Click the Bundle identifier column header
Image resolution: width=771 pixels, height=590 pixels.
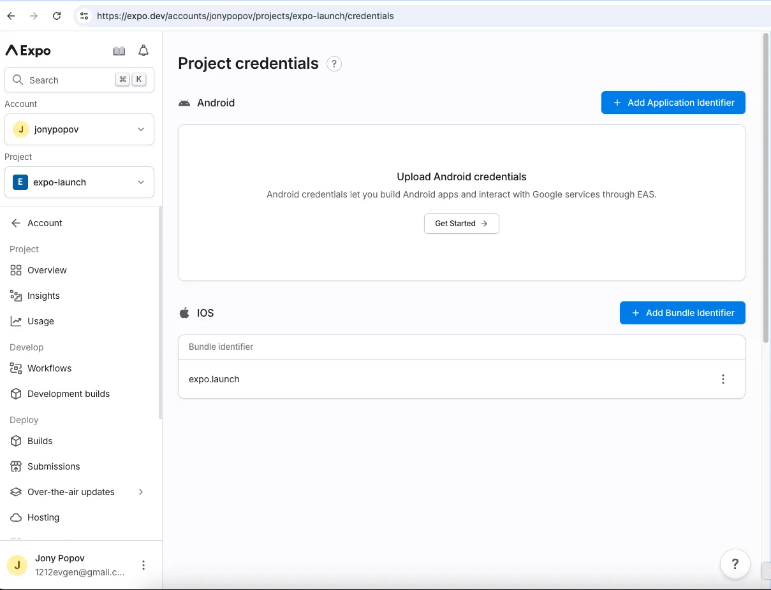coord(221,347)
